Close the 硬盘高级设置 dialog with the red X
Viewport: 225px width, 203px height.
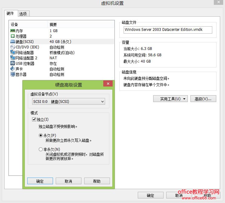pyautogui.click(x=108, y=83)
